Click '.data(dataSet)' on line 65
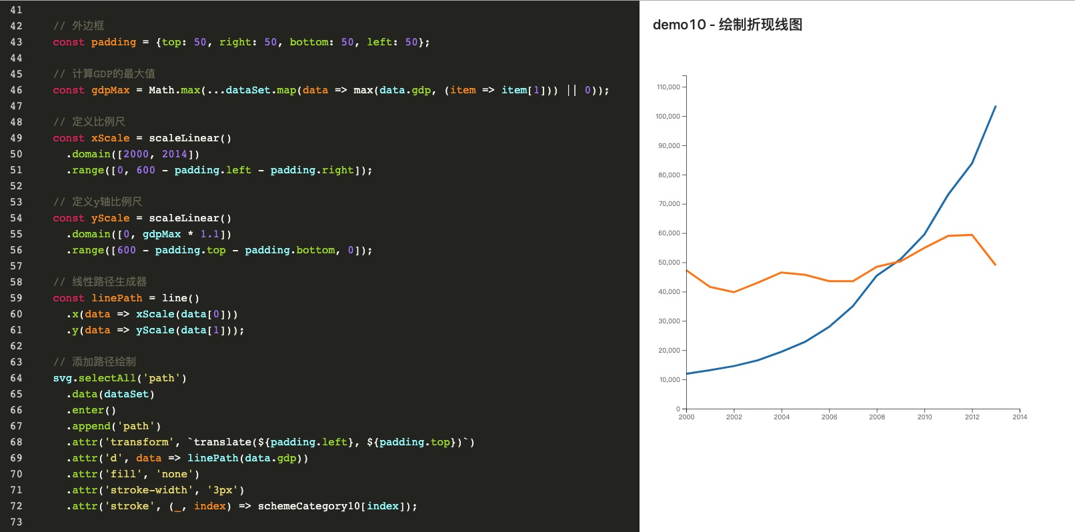 point(111,394)
